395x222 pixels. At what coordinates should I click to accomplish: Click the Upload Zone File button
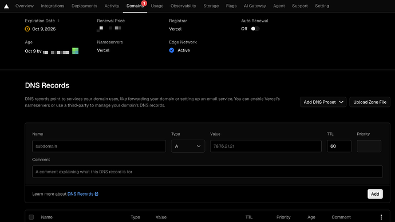370,102
